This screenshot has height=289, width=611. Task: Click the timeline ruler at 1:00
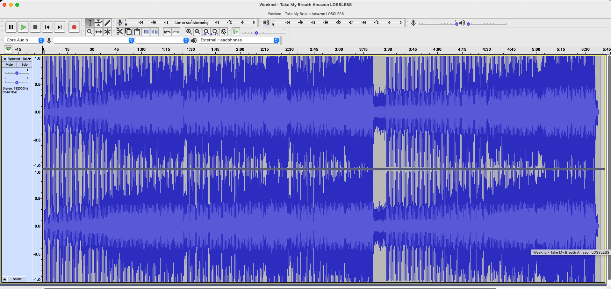coord(141,49)
